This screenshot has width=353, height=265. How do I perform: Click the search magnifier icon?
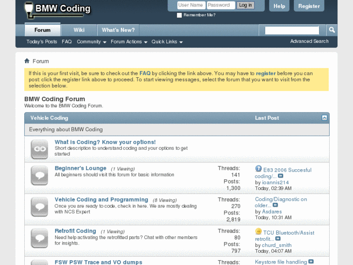click(x=332, y=30)
